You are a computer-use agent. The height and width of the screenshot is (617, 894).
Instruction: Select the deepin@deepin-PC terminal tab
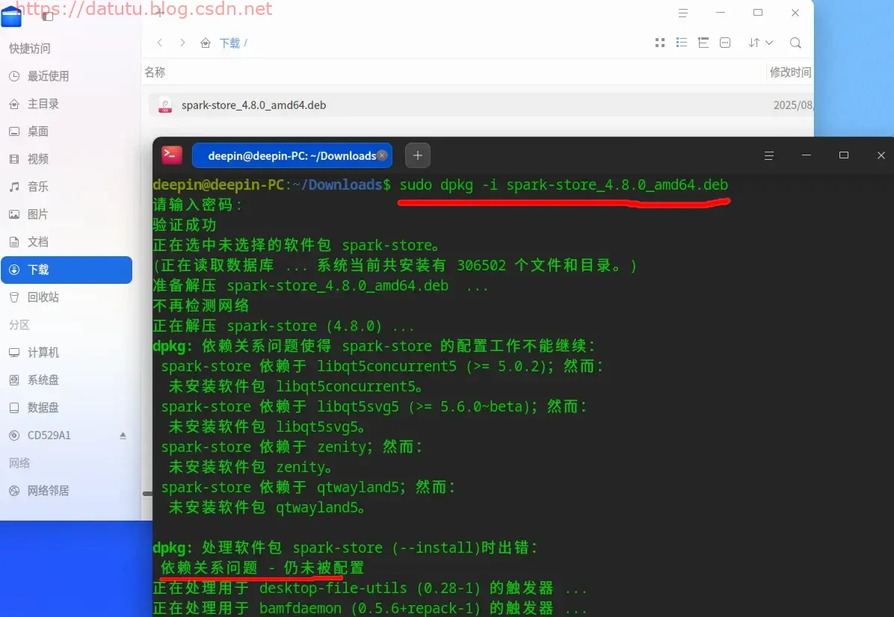(292, 155)
